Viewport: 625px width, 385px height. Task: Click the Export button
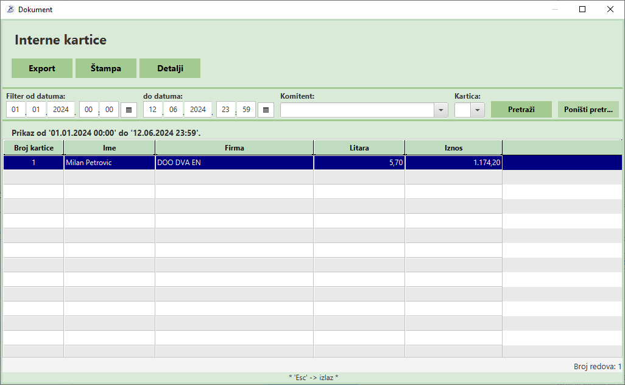coord(42,68)
